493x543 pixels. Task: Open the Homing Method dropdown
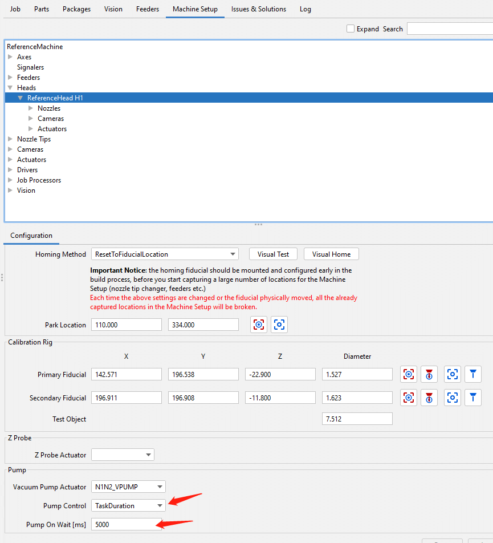pos(165,254)
